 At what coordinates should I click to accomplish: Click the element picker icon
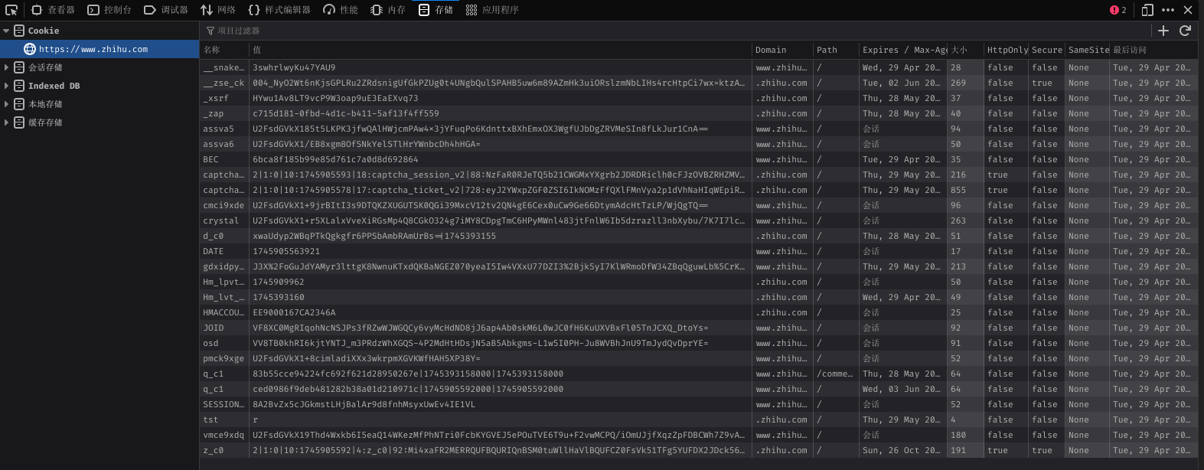(11, 10)
